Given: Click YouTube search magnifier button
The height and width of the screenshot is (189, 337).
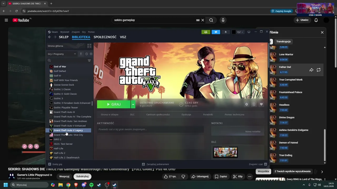Looking at the screenshot, I should 211,20.
